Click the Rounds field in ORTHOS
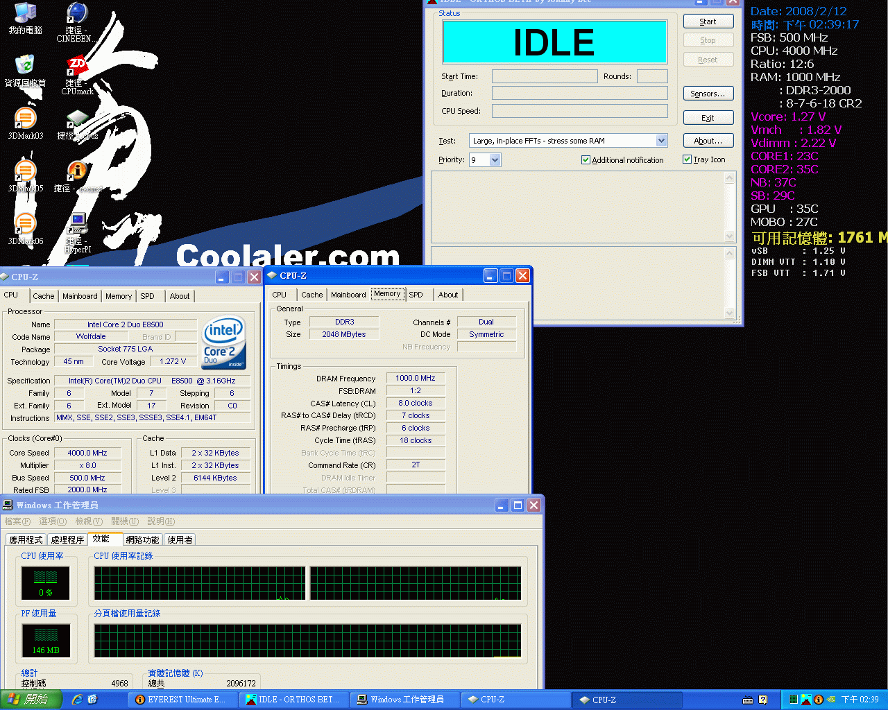This screenshot has height=710, width=888. click(x=652, y=76)
